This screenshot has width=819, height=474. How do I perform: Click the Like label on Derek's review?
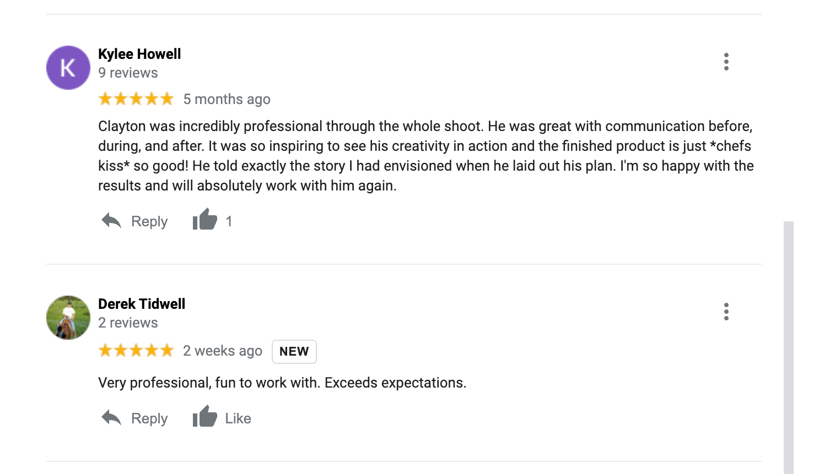[238, 418]
